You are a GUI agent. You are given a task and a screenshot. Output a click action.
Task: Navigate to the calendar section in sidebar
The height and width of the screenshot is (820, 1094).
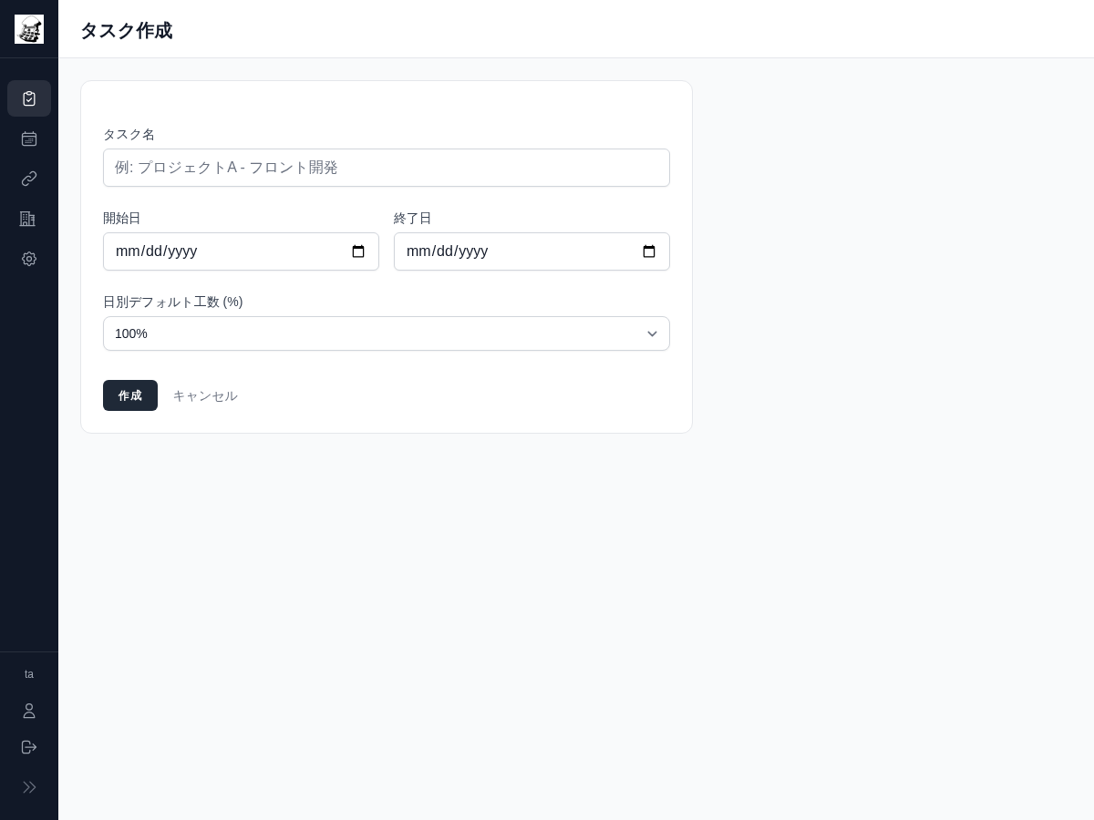coord(29,138)
